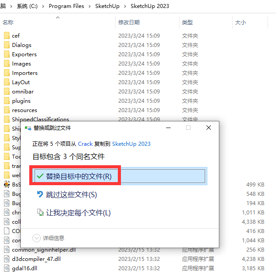Click the 4,338 KB size cell
Viewport: 276px width, 272px height.
253,221
